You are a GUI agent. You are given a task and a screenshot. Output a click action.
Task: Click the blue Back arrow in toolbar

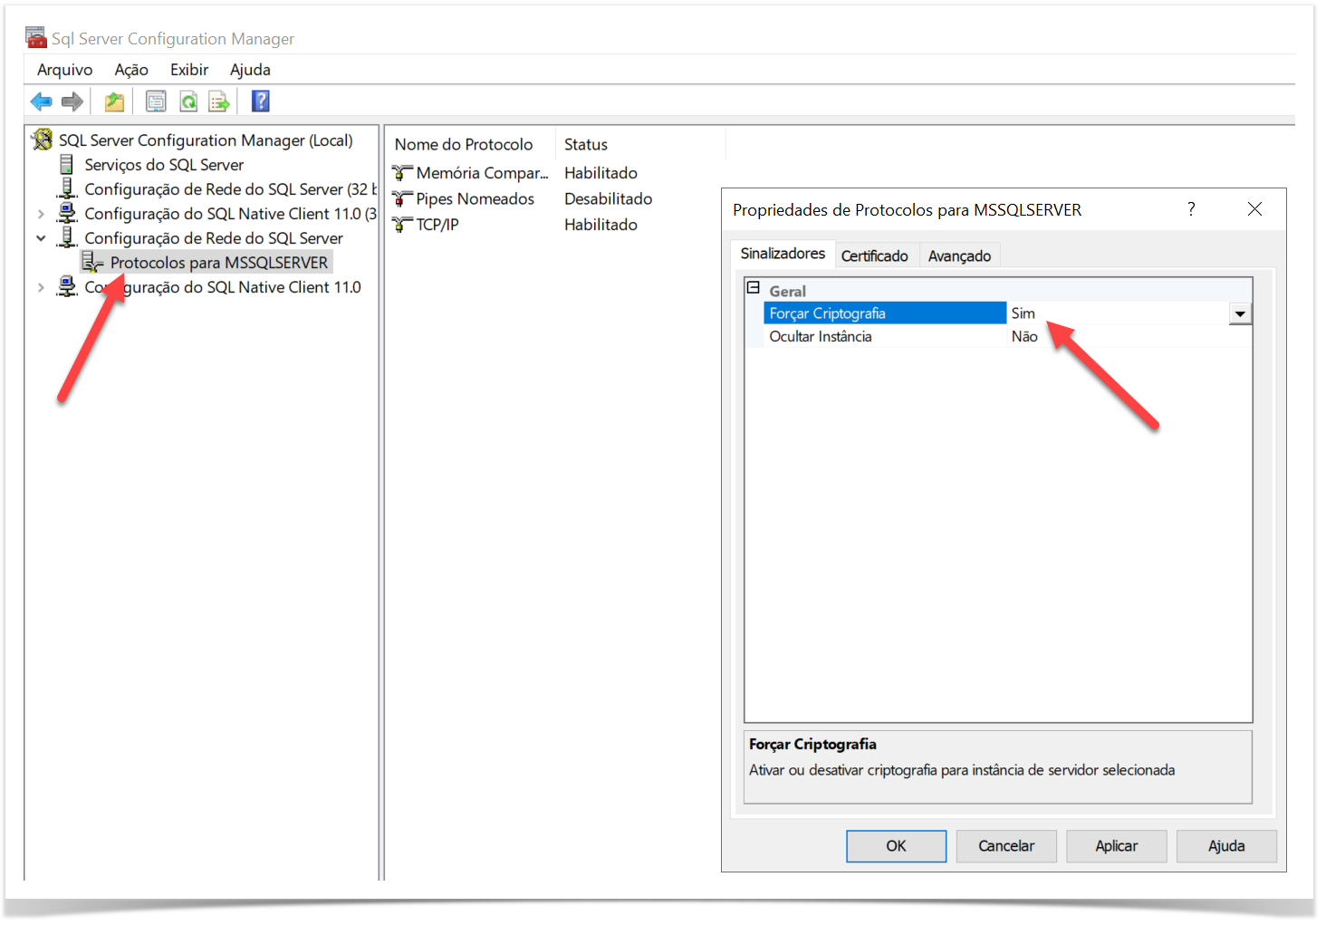(x=41, y=101)
